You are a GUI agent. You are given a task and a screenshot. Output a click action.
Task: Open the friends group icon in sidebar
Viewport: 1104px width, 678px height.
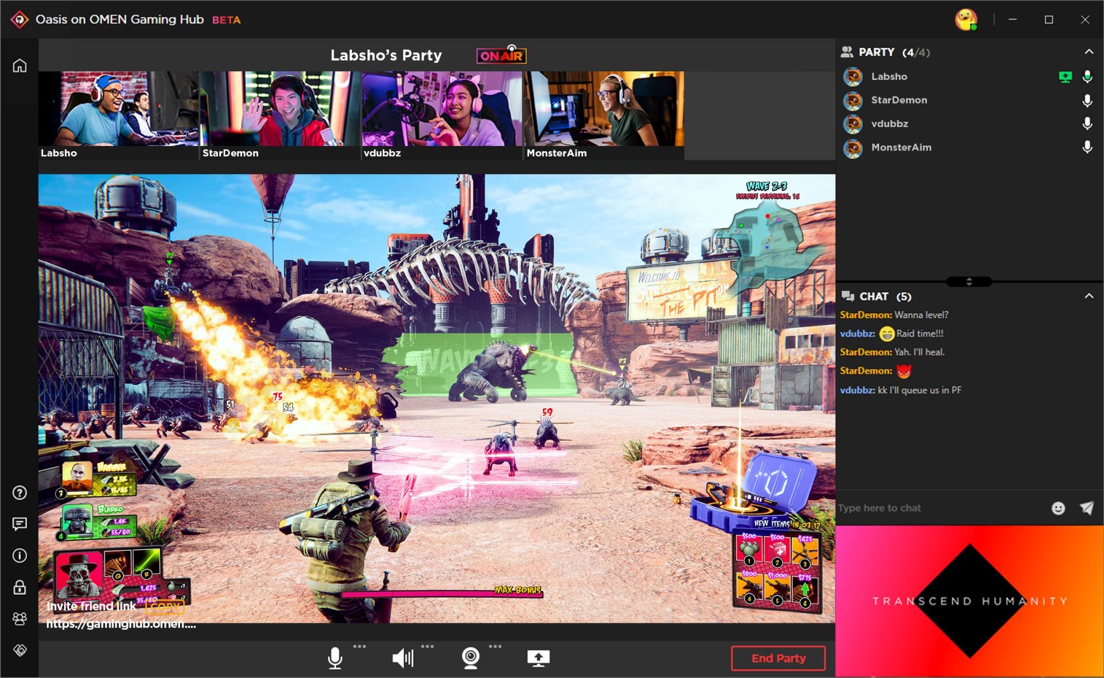[20, 618]
